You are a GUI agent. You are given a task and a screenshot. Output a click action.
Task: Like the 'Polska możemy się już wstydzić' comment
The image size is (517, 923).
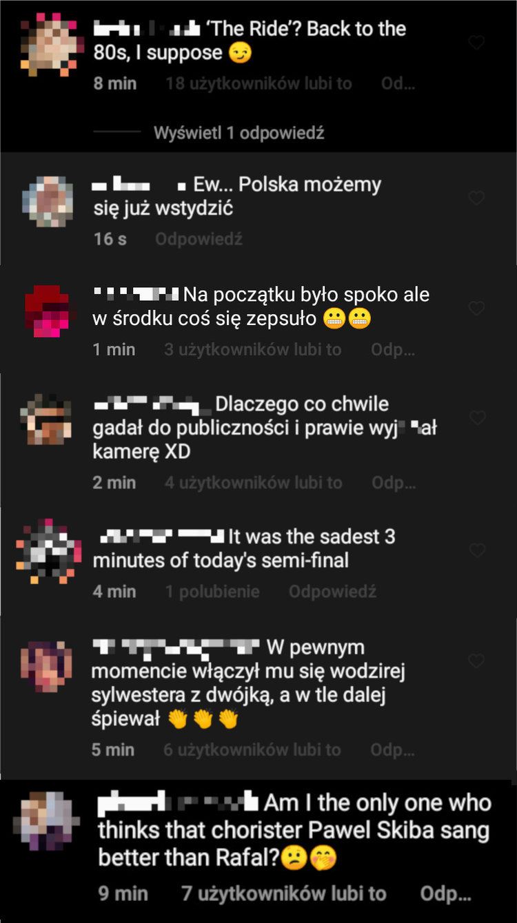pyautogui.click(x=476, y=198)
